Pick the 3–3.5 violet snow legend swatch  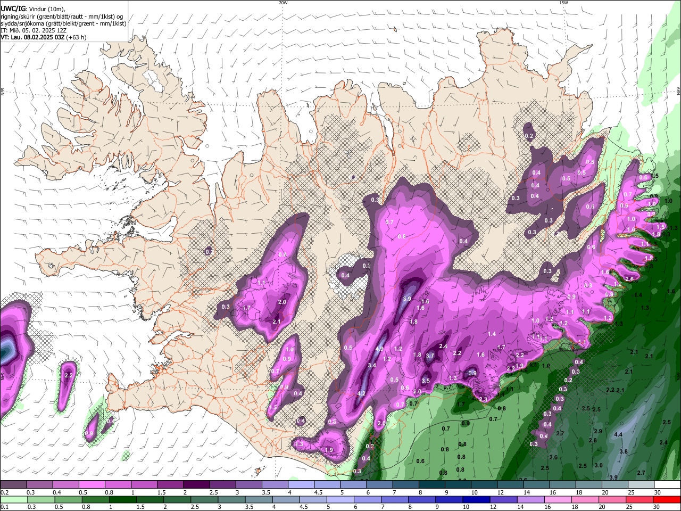coord(248,485)
